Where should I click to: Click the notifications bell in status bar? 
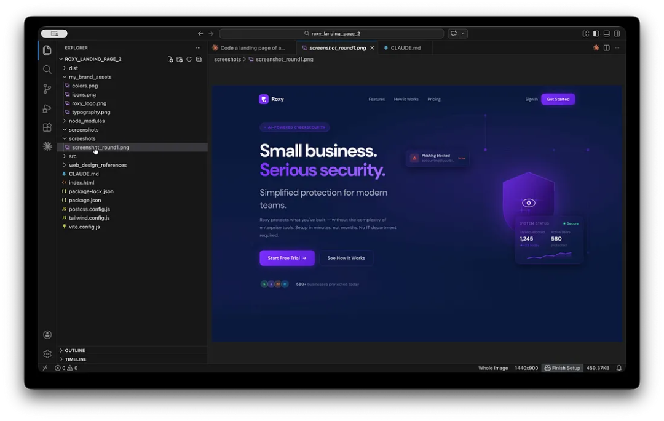619,368
